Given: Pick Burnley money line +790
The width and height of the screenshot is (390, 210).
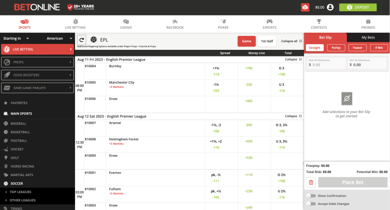Looking at the screenshot, I should point(249,68).
